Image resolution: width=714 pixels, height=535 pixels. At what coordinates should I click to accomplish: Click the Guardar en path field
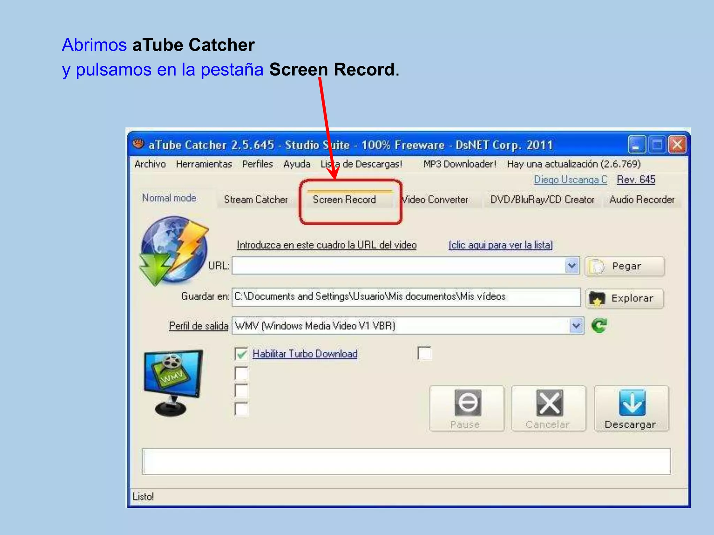pos(406,297)
